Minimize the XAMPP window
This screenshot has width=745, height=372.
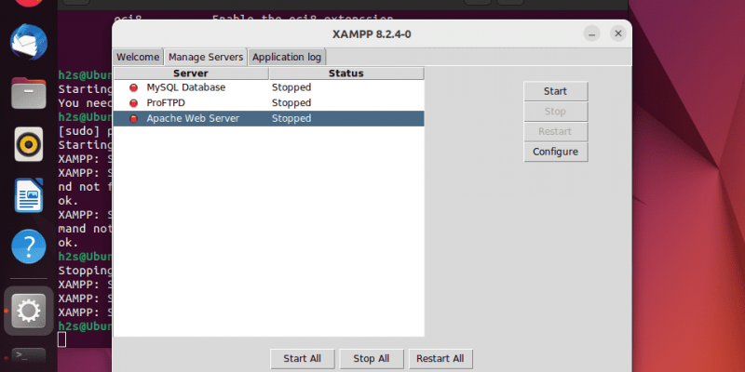(x=591, y=33)
